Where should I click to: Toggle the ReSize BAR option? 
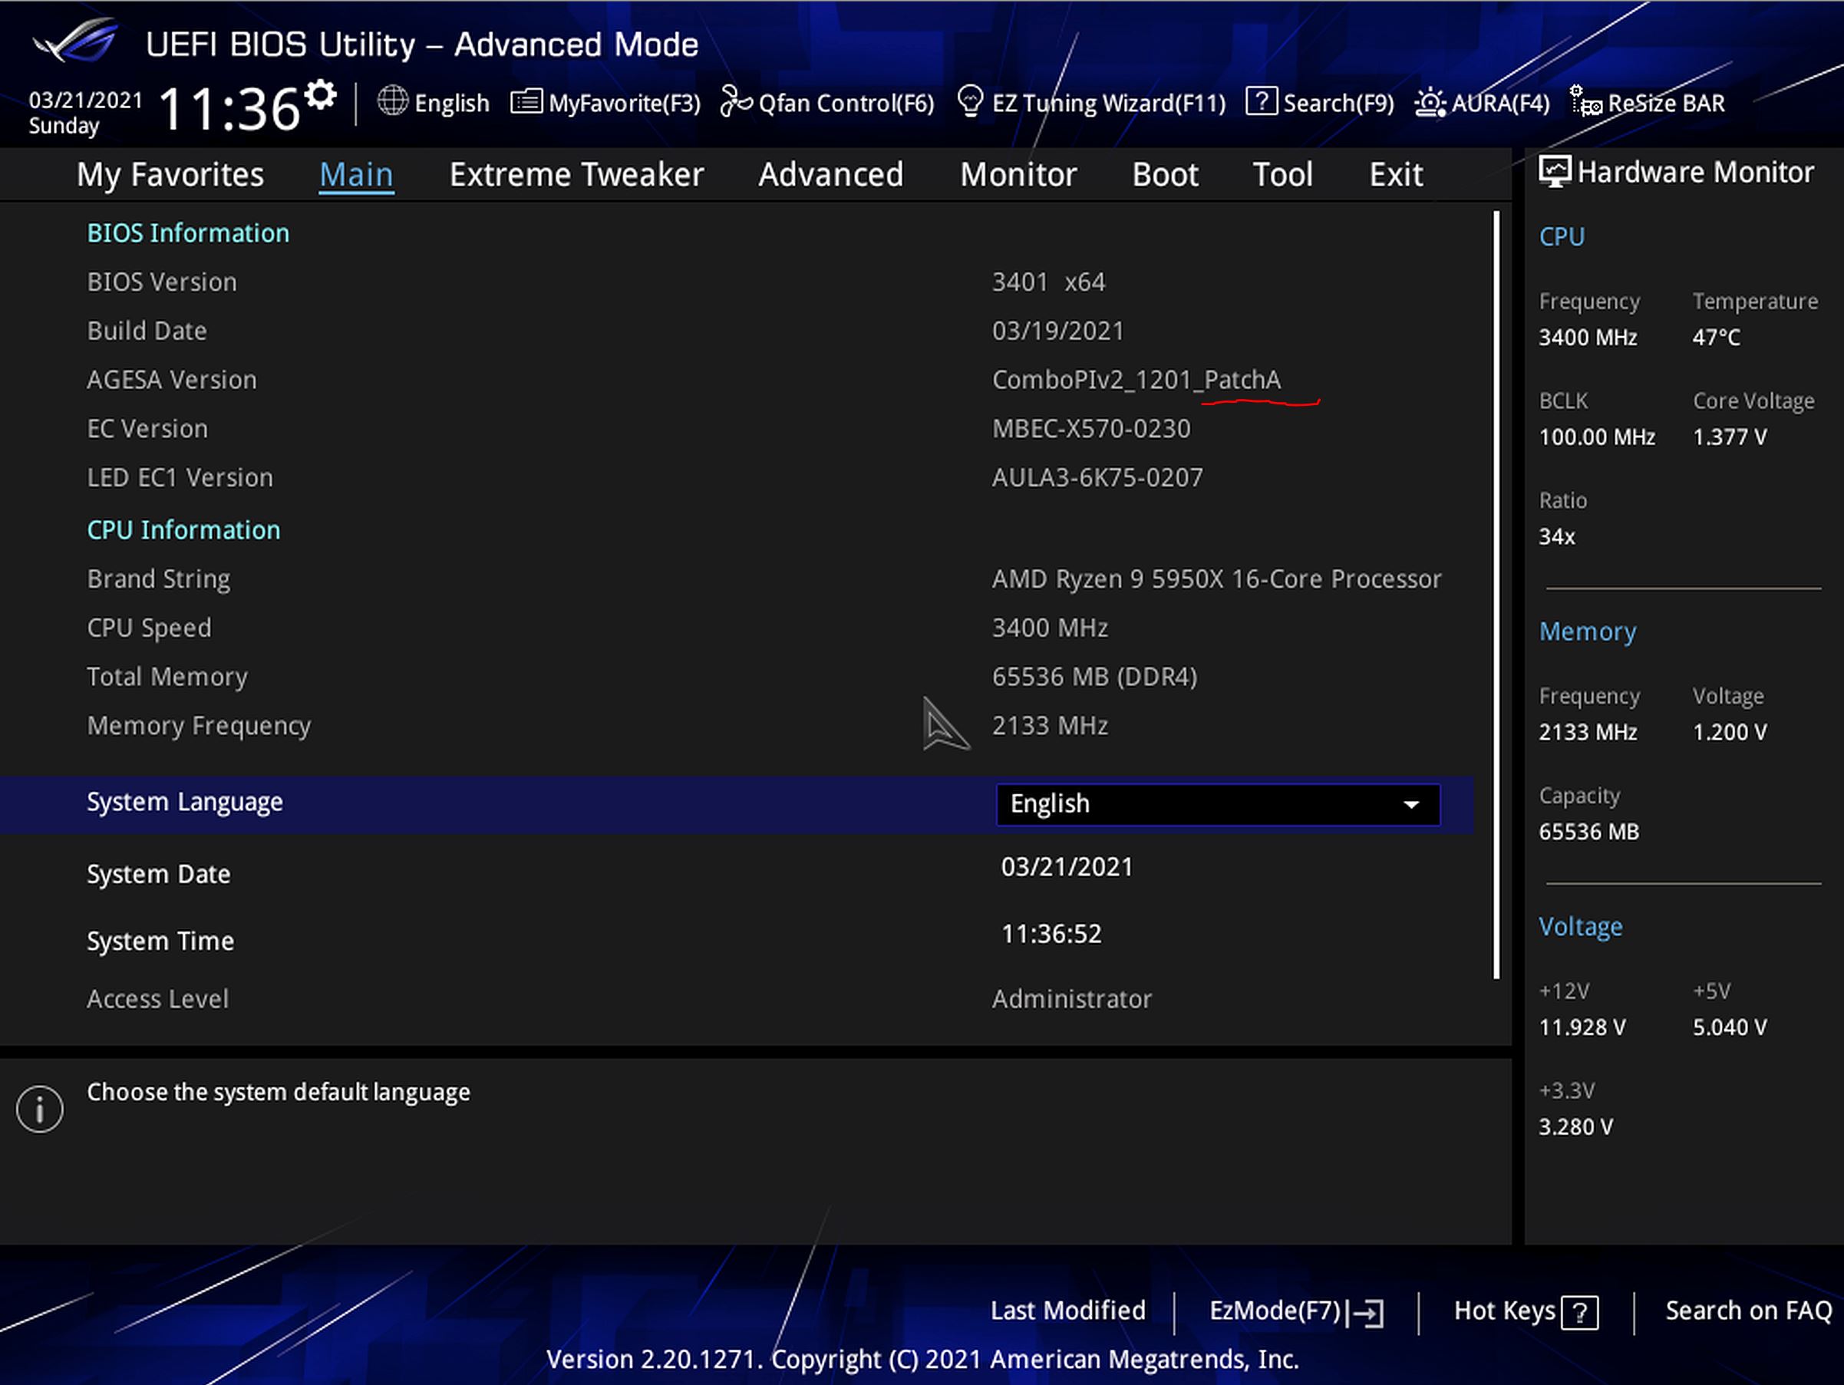tap(1648, 104)
